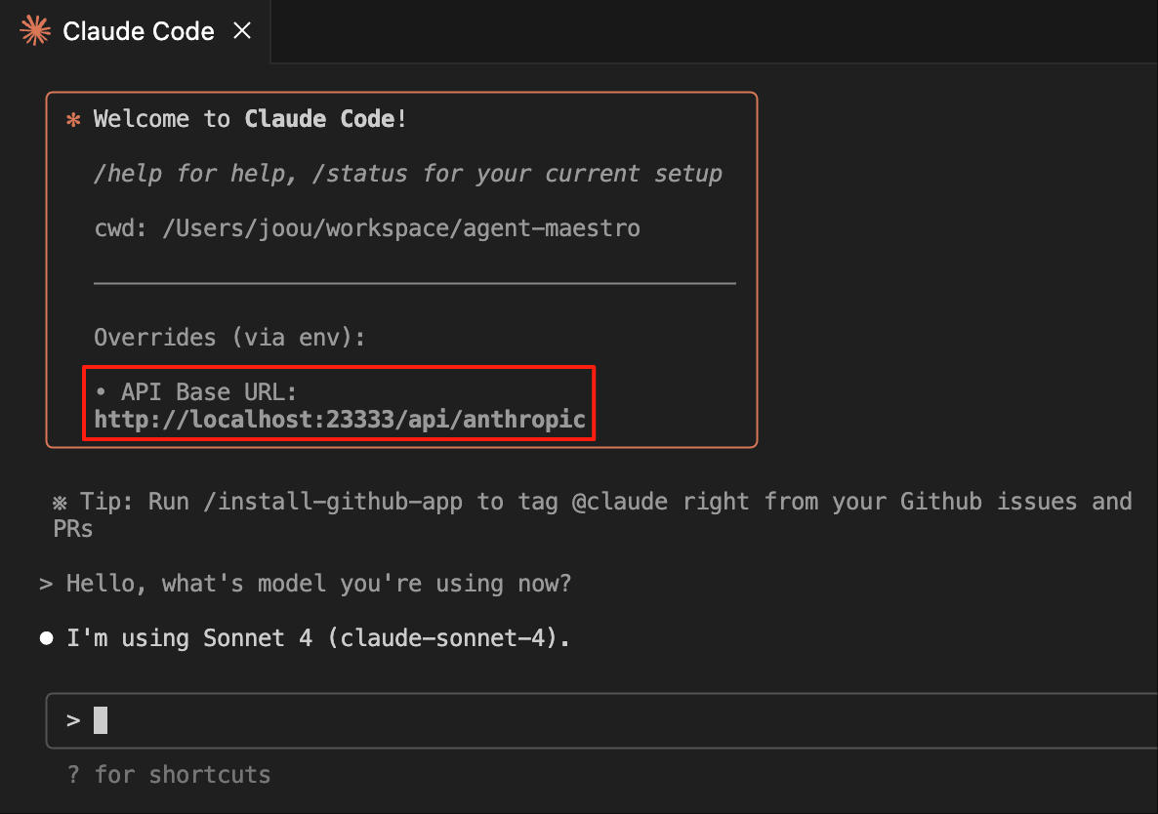Open the http://localhost:23333/api/anthropic URL

tap(340, 419)
